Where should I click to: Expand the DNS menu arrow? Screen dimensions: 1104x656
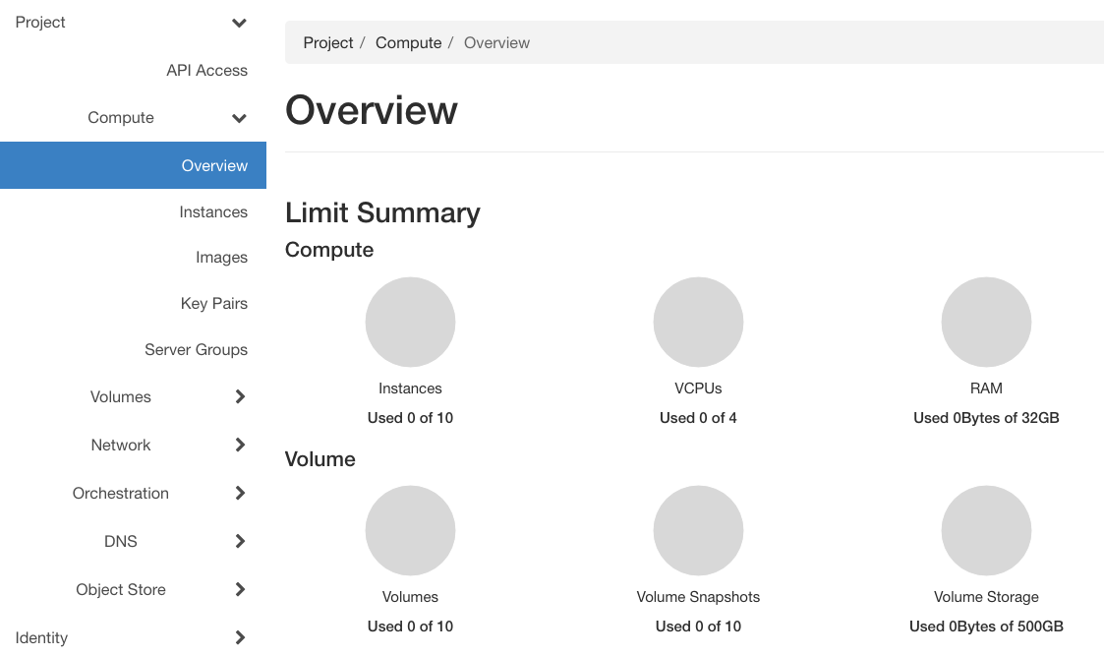[240, 542]
